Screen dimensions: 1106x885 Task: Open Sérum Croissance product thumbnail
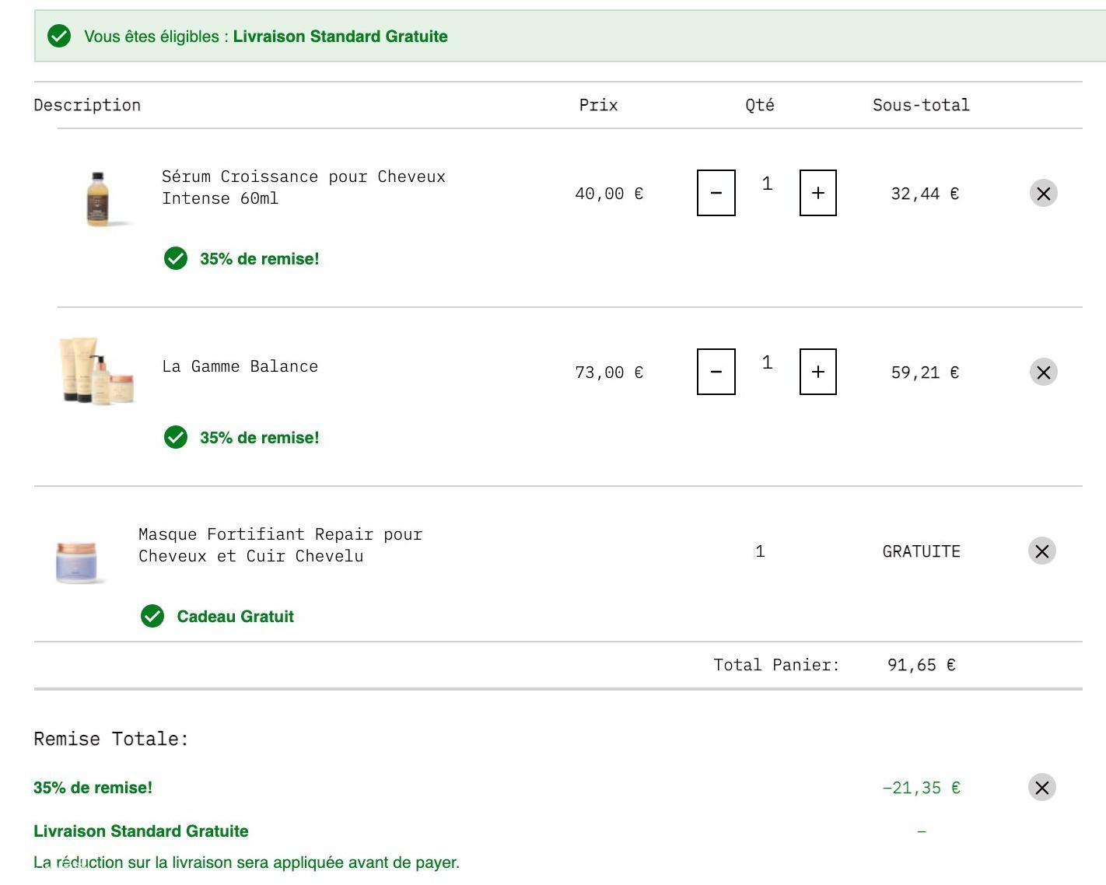coord(98,199)
